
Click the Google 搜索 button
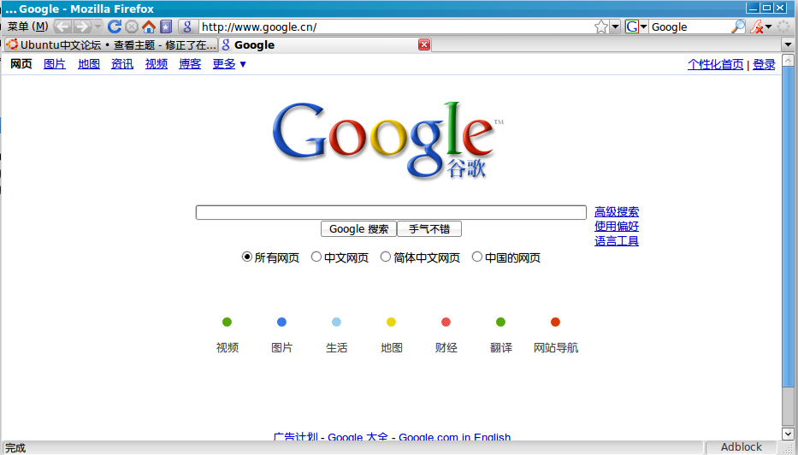pyautogui.click(x=358, y=229)
